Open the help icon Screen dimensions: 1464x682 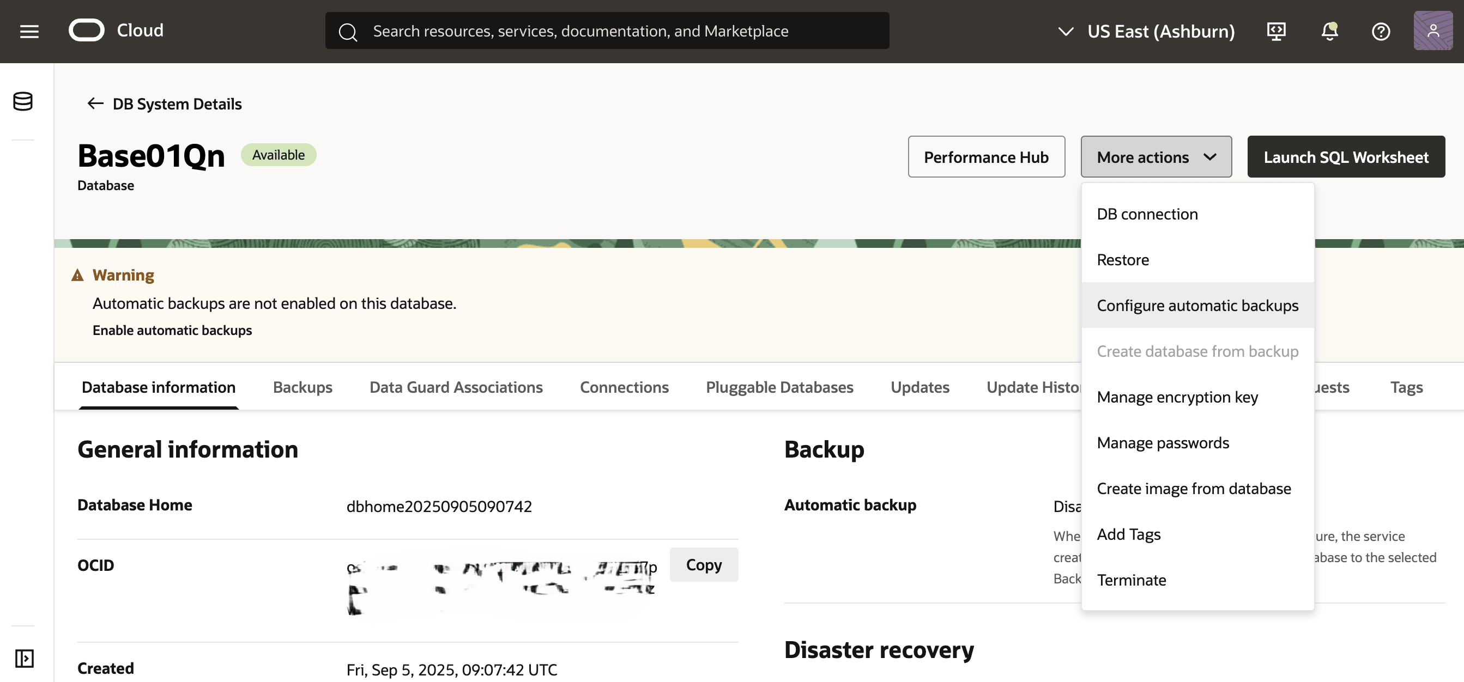(x=1381, y=31)
